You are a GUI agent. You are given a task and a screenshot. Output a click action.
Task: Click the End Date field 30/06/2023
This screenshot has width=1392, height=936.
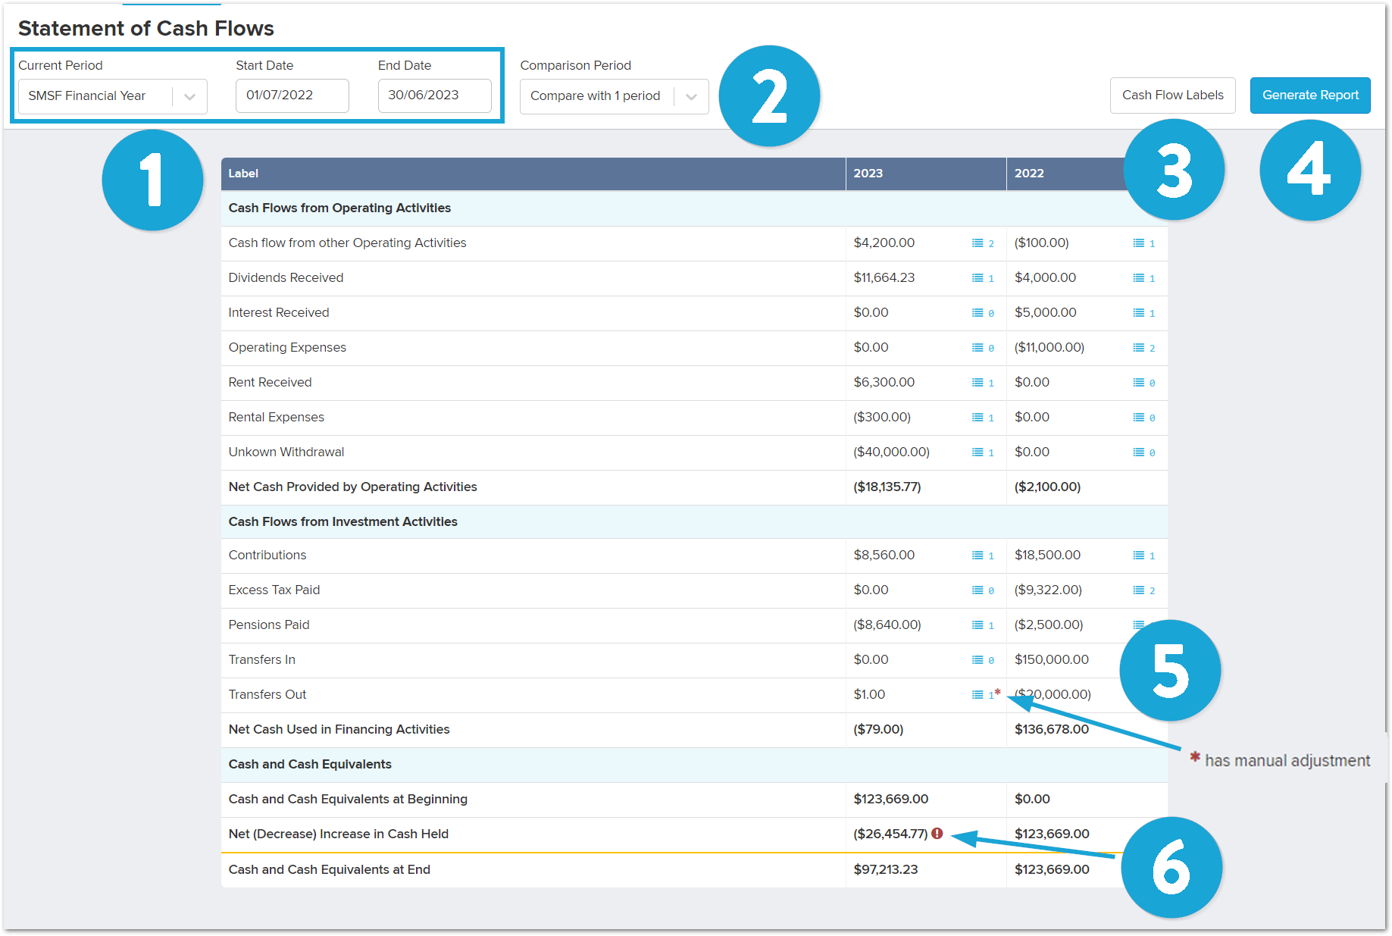[435, 95]
